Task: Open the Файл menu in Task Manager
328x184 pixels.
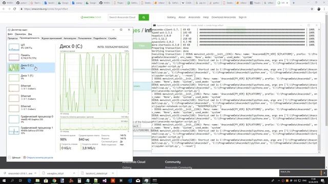Action: [x=10, y=34]
